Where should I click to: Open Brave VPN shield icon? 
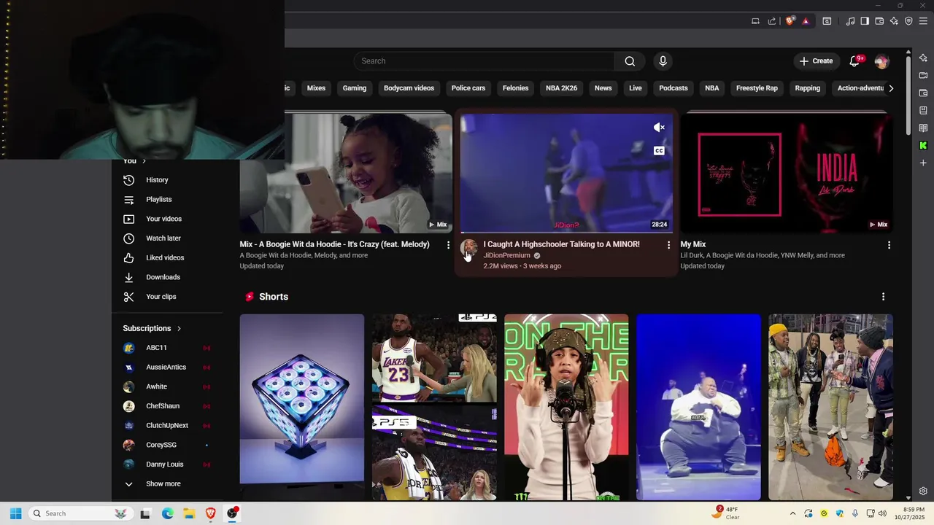click(908, 21)
